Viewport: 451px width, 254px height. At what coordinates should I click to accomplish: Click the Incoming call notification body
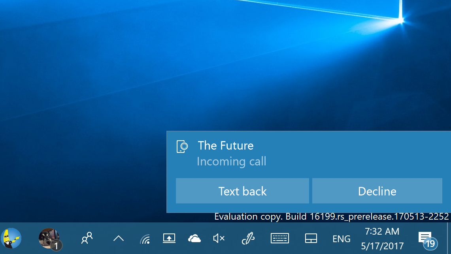(232, 162)
